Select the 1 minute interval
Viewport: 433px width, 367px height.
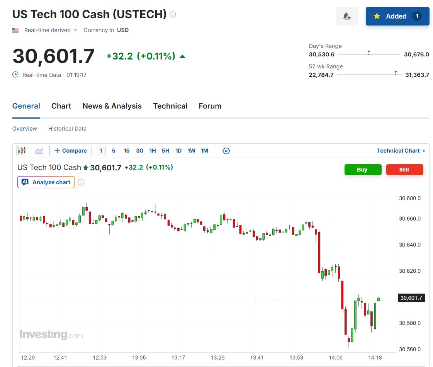point(101,151)
